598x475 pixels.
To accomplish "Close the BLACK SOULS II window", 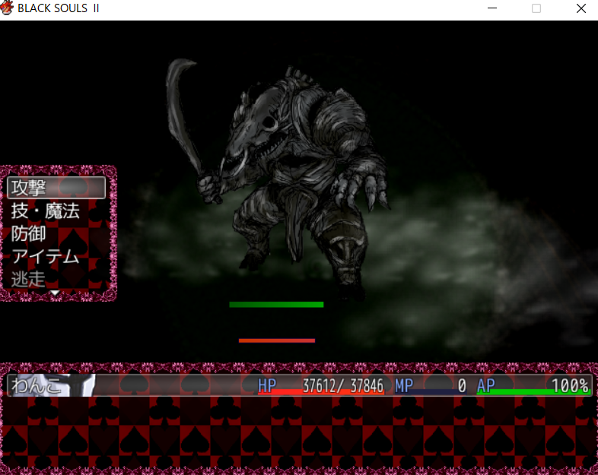I will (x=581, y=8).
